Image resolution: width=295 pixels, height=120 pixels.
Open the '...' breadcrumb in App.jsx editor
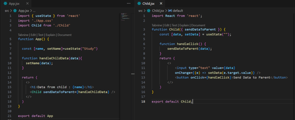[x=34, y=11]
